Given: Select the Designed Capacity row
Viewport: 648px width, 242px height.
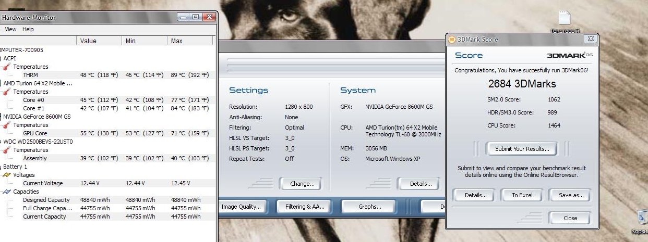Looking at the screenshot, I should click(x=107, y=200).
